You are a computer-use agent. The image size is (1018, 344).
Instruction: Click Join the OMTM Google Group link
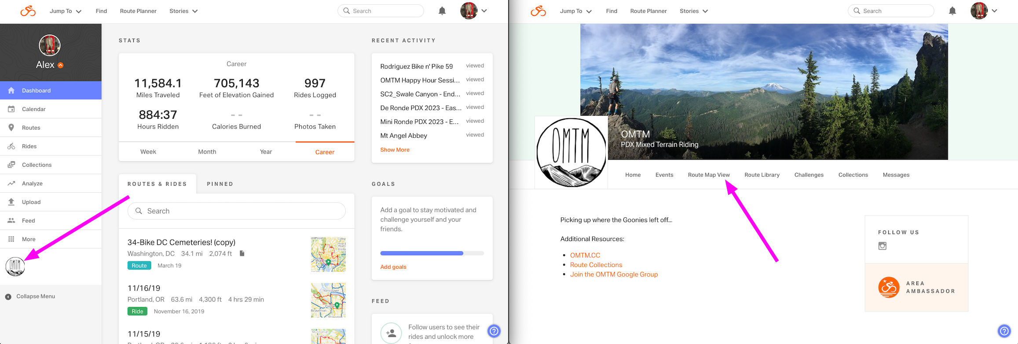[614, 274]
